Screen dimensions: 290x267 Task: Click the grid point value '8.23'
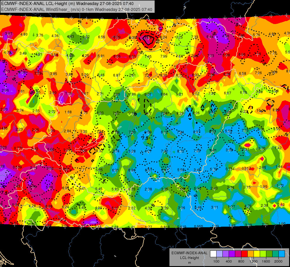(x=180, y=113)
